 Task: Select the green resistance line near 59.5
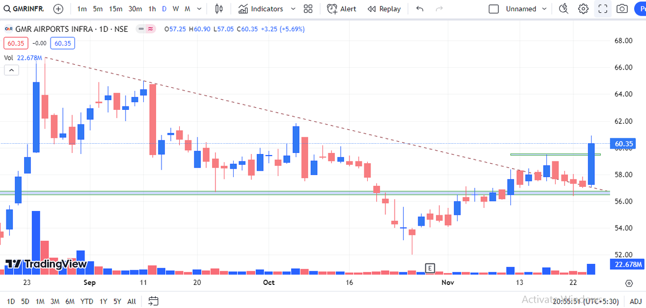pyautogui.click(x=554, y=155)
